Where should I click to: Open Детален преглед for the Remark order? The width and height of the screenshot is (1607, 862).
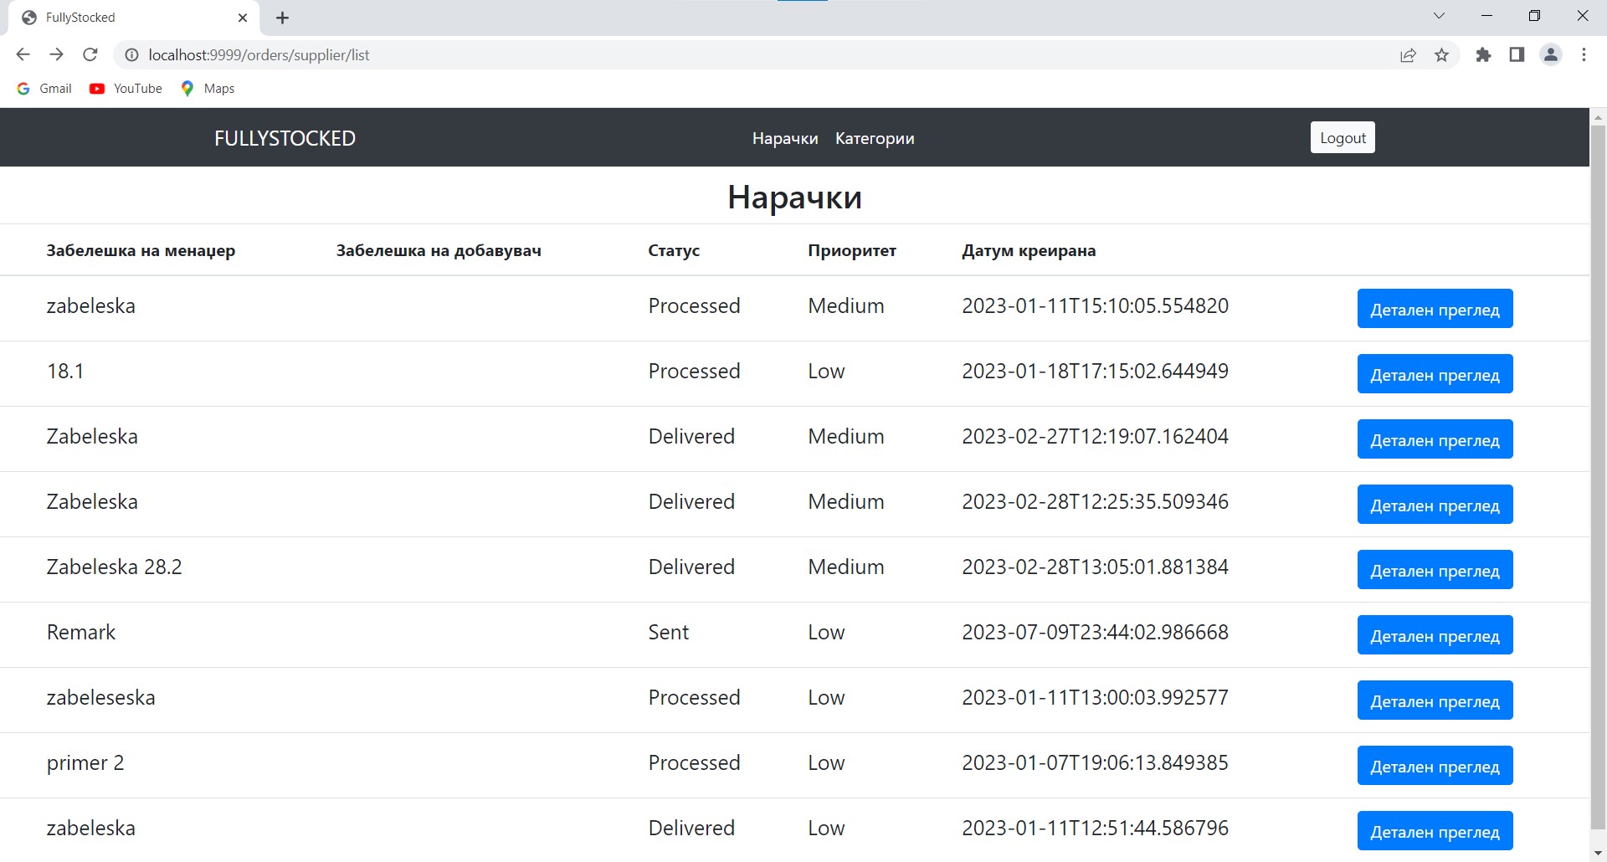[x=1435, y=635]
